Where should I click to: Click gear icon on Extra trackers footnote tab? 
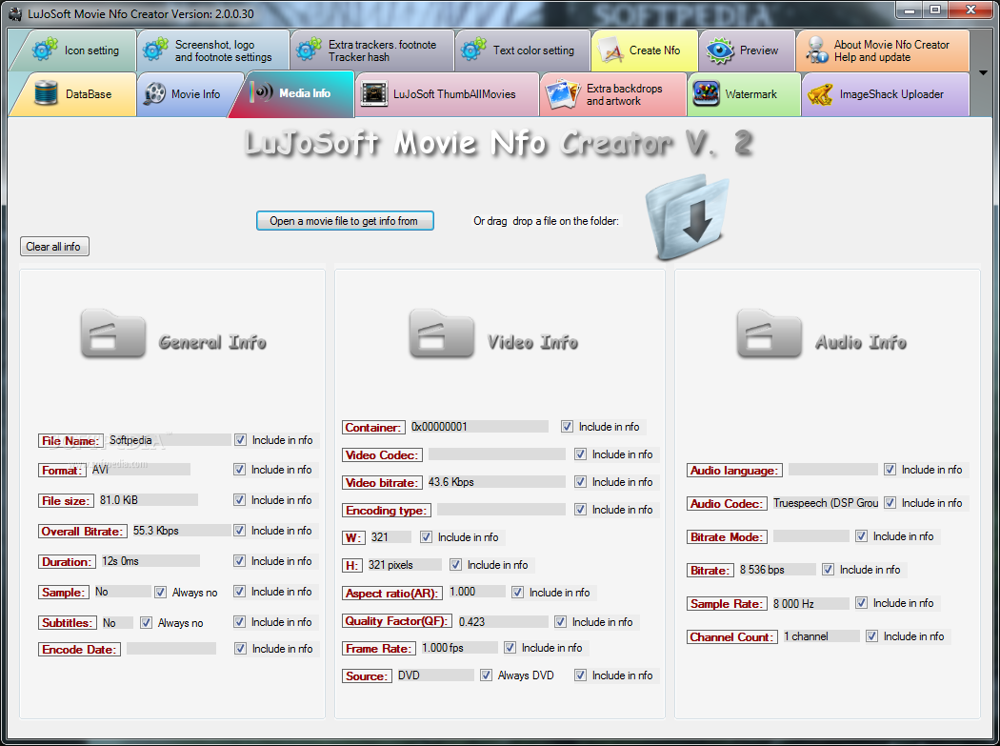pyautogui.click(x=309, y=50)
